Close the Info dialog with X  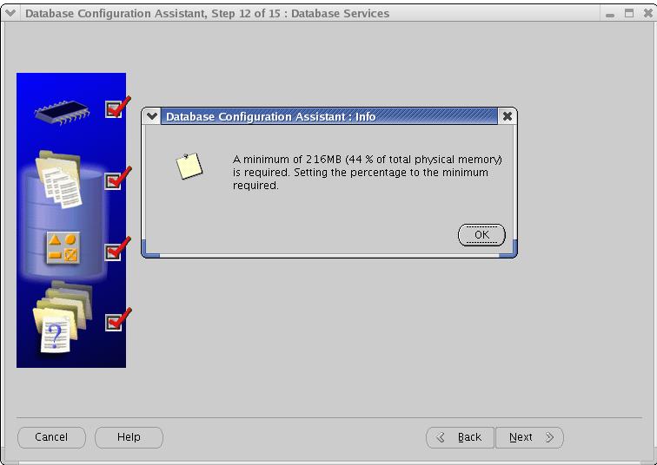click(508, 116)
